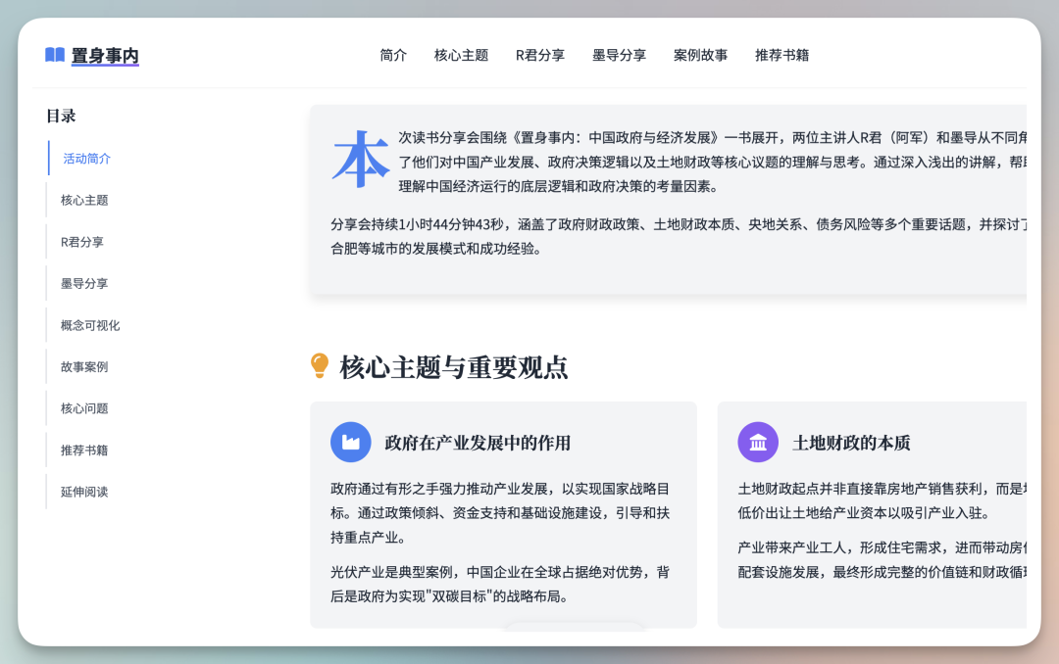1059x664 pixels.
Task: Jump to 核心主题 in the sidebar directory
Action: coord(84,201)
